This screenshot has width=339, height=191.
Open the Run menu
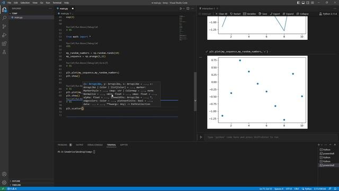click(x=48, y=3)
